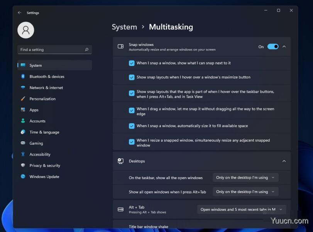Go to Privacy & security settings
The image size is (313, 232).
coord(55,165)
